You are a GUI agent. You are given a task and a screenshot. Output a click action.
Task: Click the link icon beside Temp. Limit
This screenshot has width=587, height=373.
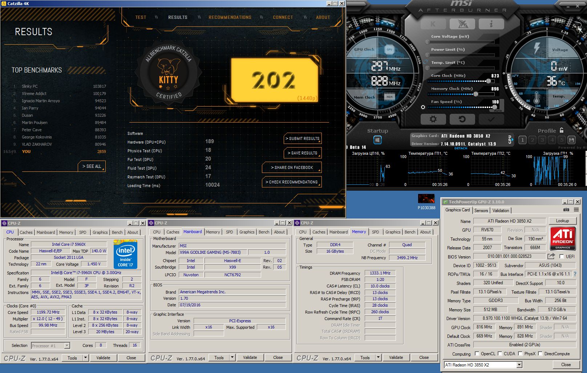coord(426,62)
